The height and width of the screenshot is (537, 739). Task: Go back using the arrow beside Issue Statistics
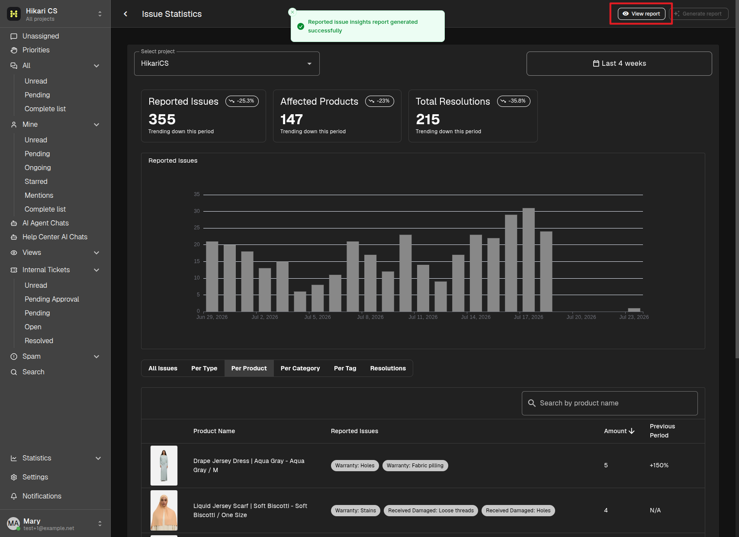click(125, 14)
